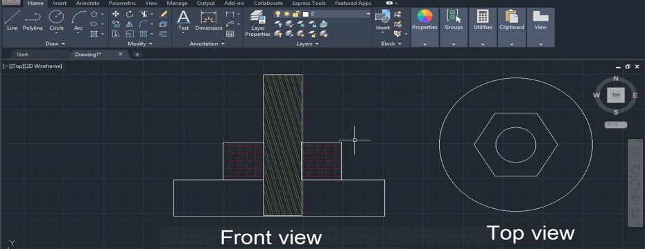Select the Fillet tool
Image resolution: width=645 pixels, height=249 pixels.
point(144,24)
